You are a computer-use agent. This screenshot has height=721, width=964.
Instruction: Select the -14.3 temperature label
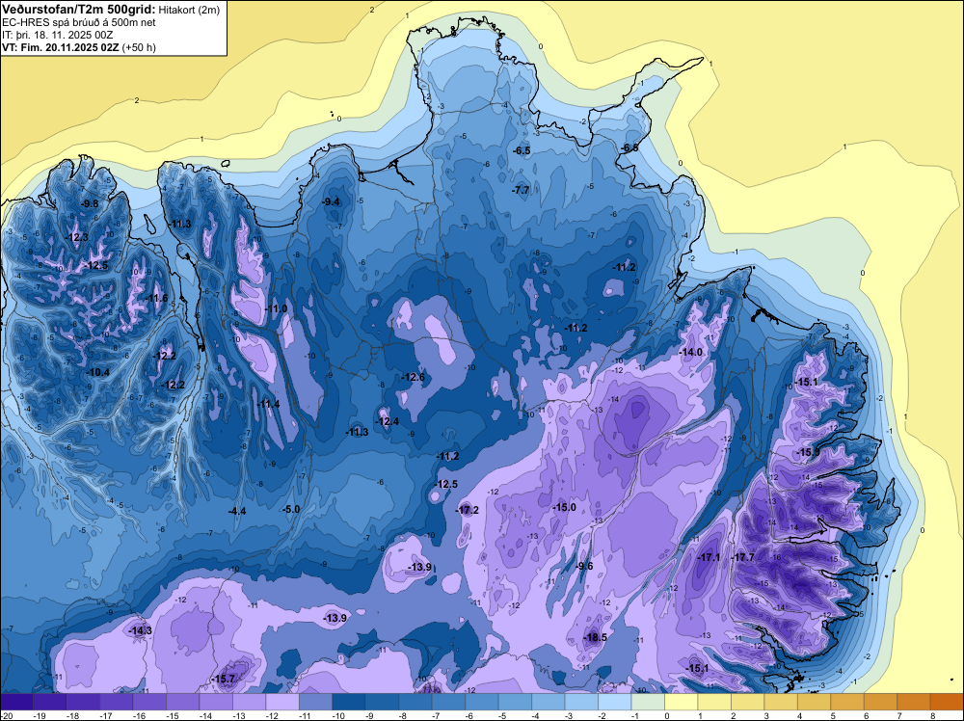point(140,630)
